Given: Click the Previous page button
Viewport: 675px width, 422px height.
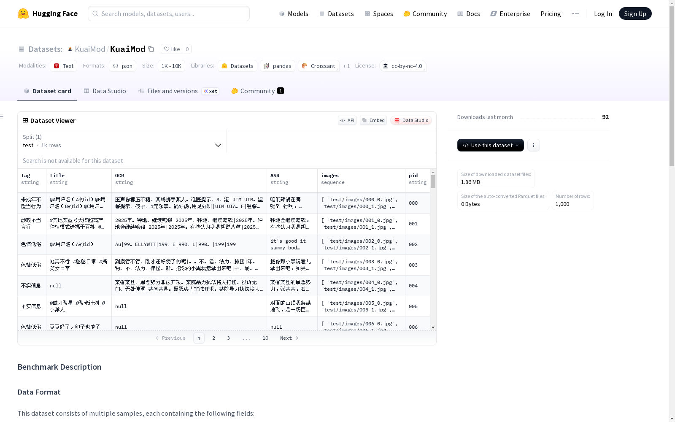Looking at the screenshot, I should coord(170,338).
